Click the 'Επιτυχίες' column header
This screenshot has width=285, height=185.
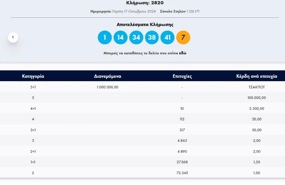(x=182, y=76)
